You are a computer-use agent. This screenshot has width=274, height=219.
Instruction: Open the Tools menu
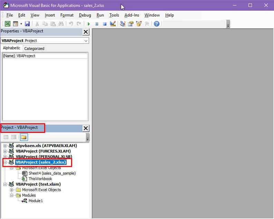pyautogui.click(x=114, y=15)
